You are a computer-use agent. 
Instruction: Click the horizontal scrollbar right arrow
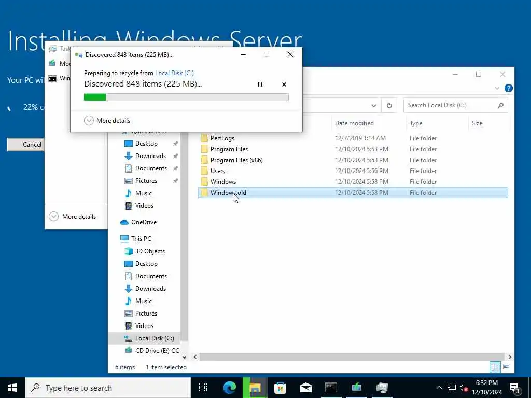[x=510, y=357]
